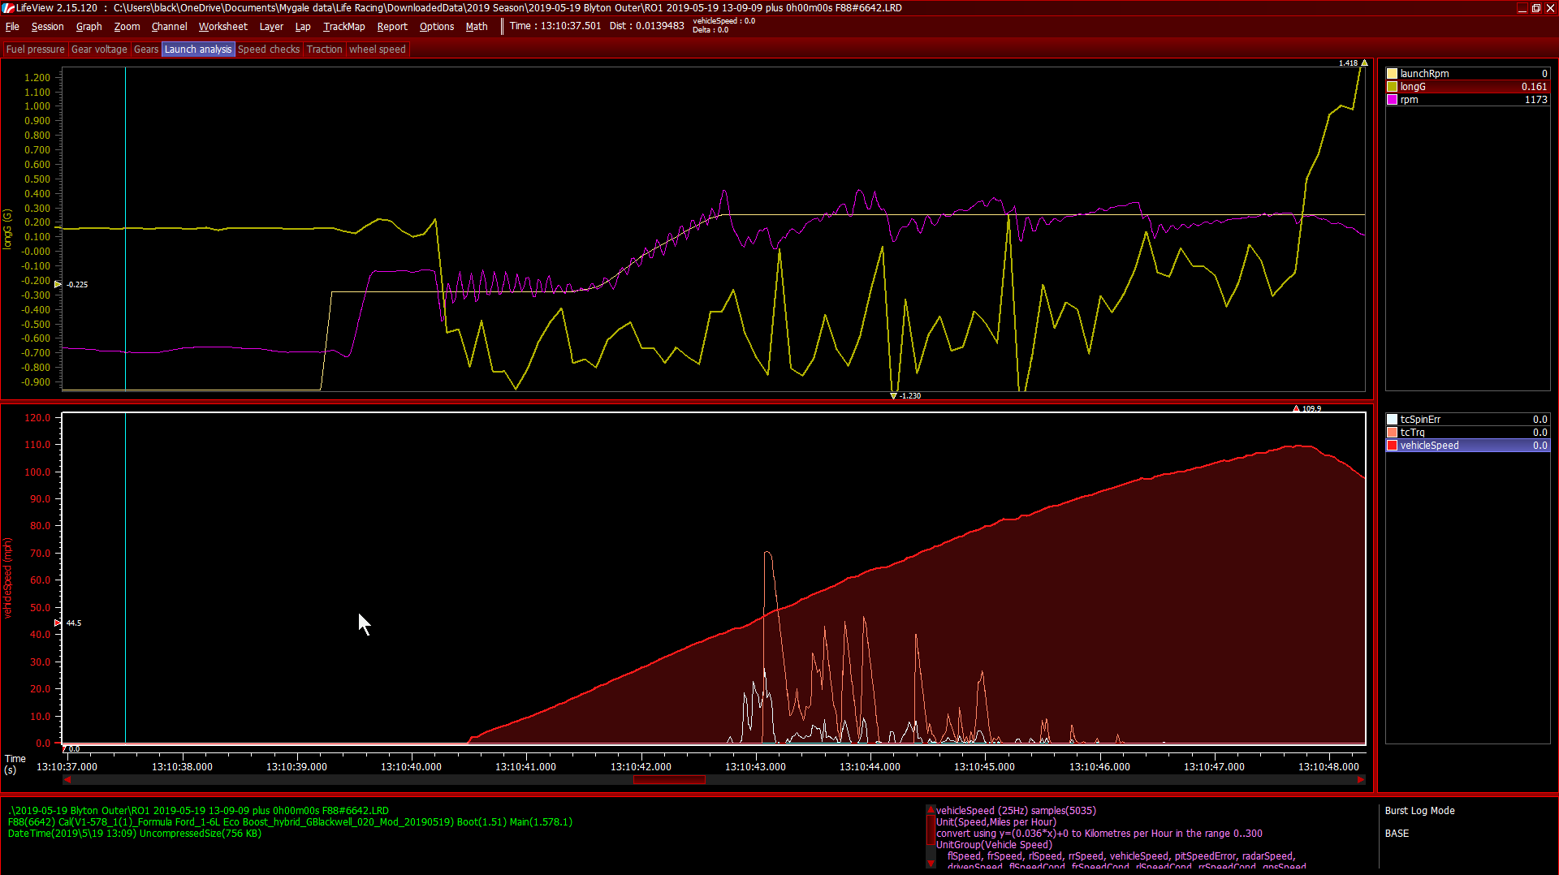Screen dimensions: 1559x875
Task: Select the tcTrq channel row
Action: 1468,433
